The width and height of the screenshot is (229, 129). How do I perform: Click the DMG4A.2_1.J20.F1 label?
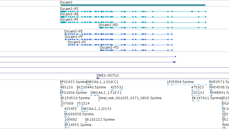click(x=96, y=109)
